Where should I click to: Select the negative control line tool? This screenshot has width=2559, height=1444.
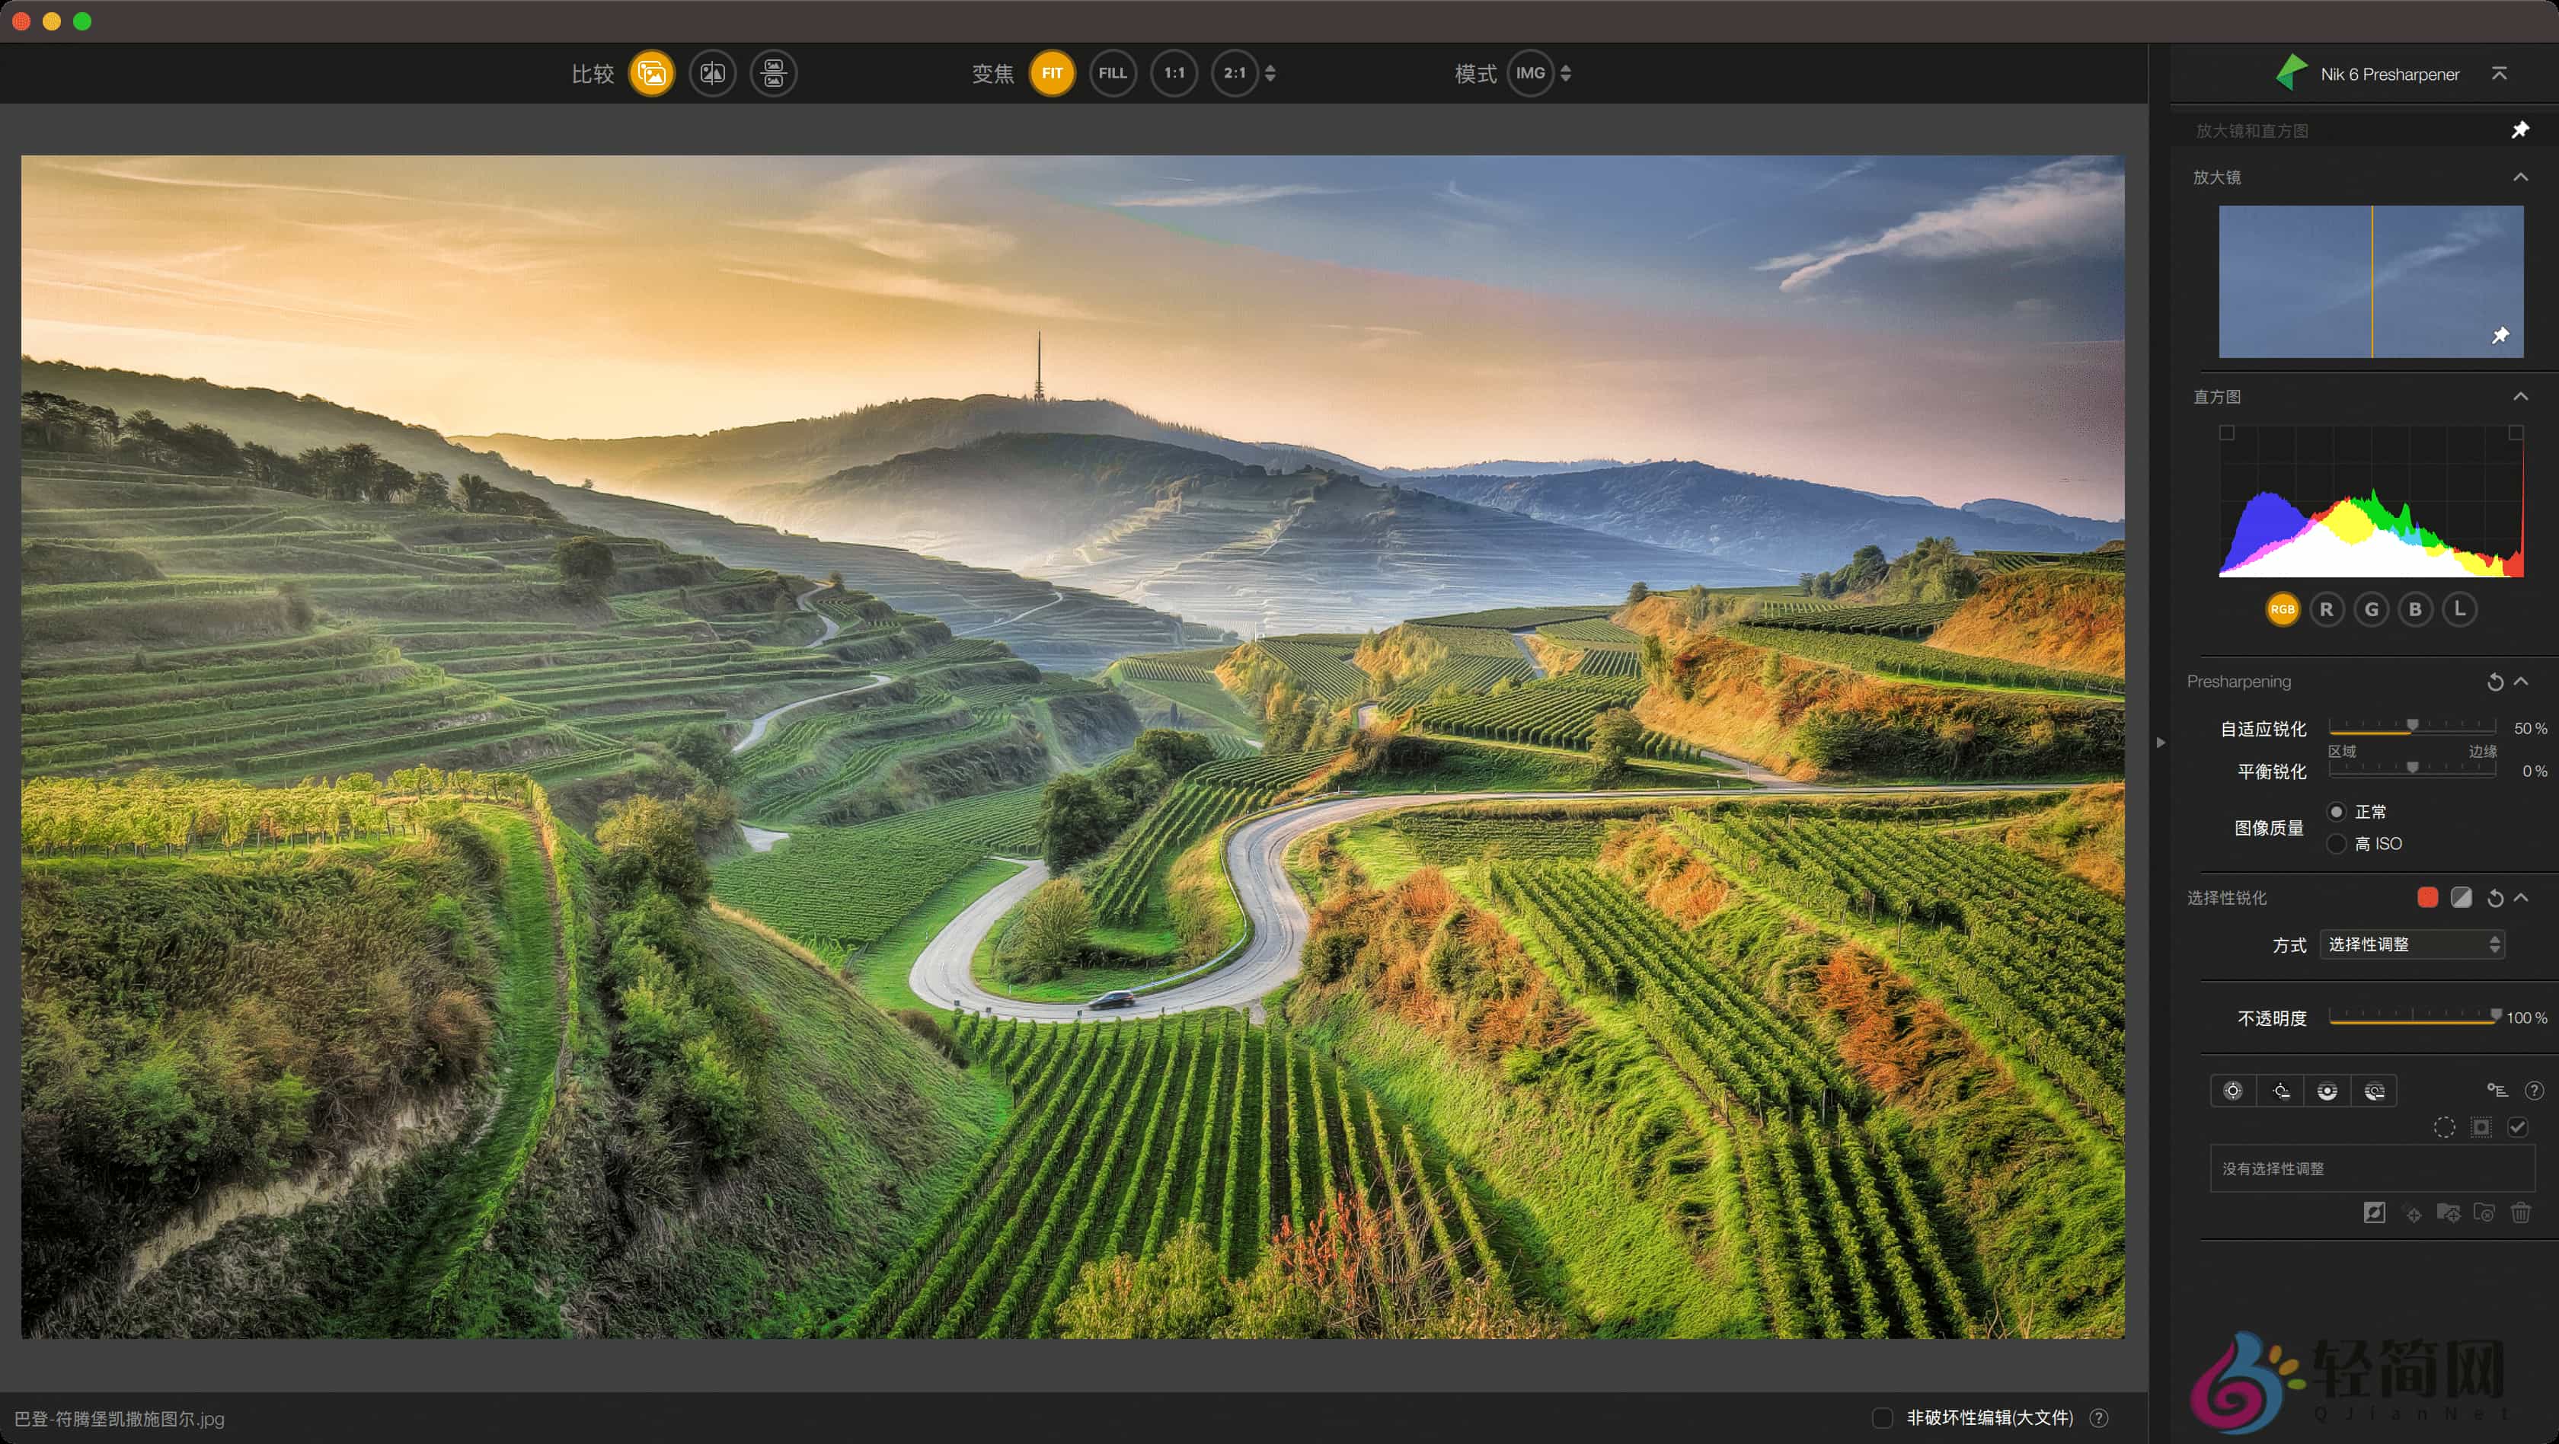(2376, 1091)
